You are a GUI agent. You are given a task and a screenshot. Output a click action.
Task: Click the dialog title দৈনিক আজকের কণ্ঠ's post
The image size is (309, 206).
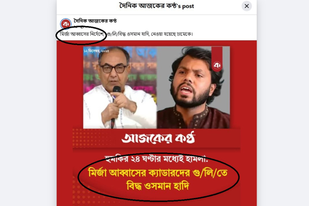157,6
